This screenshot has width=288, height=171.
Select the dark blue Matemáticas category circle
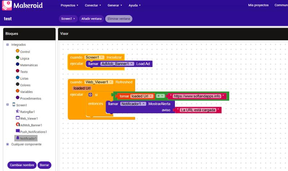coord(18,64)
